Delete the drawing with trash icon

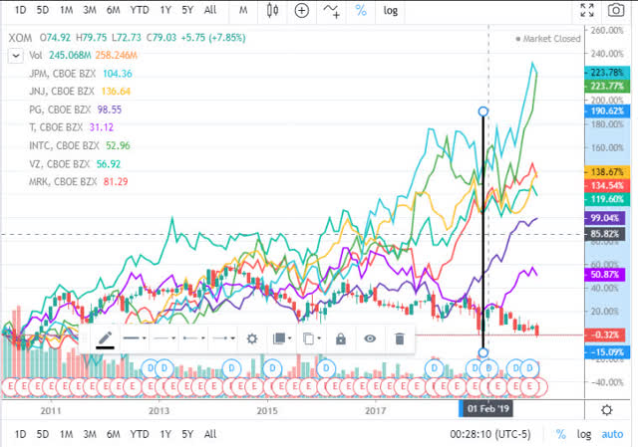[400, 338]
